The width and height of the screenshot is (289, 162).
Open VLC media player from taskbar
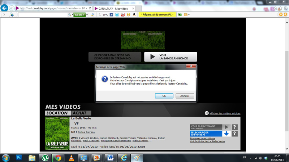(71, 158)
